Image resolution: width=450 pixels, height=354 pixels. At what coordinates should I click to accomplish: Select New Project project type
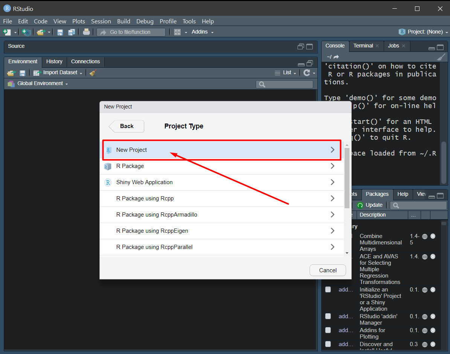(x=221, y=150)
